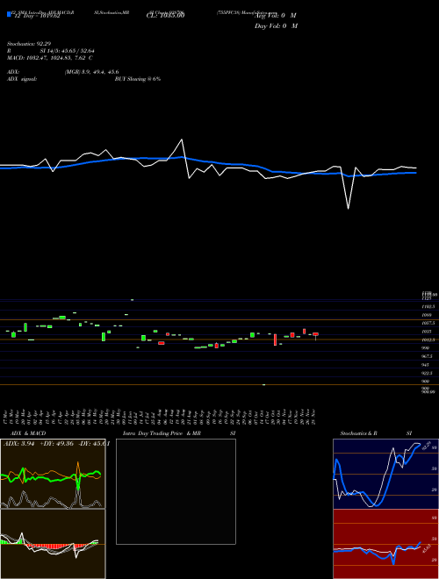Click the last red candlestick on the chart
Viewport: 439px width, 579px height.
315,336
